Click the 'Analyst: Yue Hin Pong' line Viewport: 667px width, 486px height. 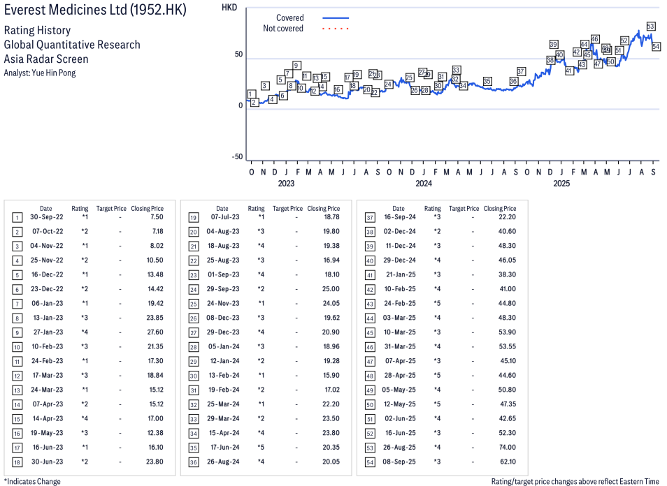pos(40,73)
